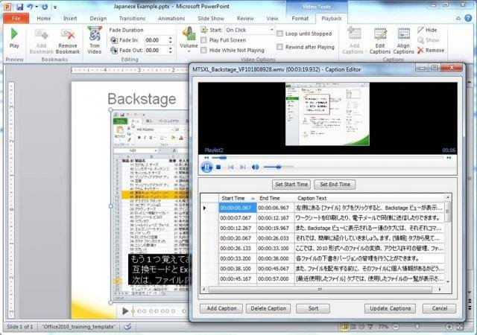
Task: Enable Play Full Screen checkbox
Action: pos(203,40)
